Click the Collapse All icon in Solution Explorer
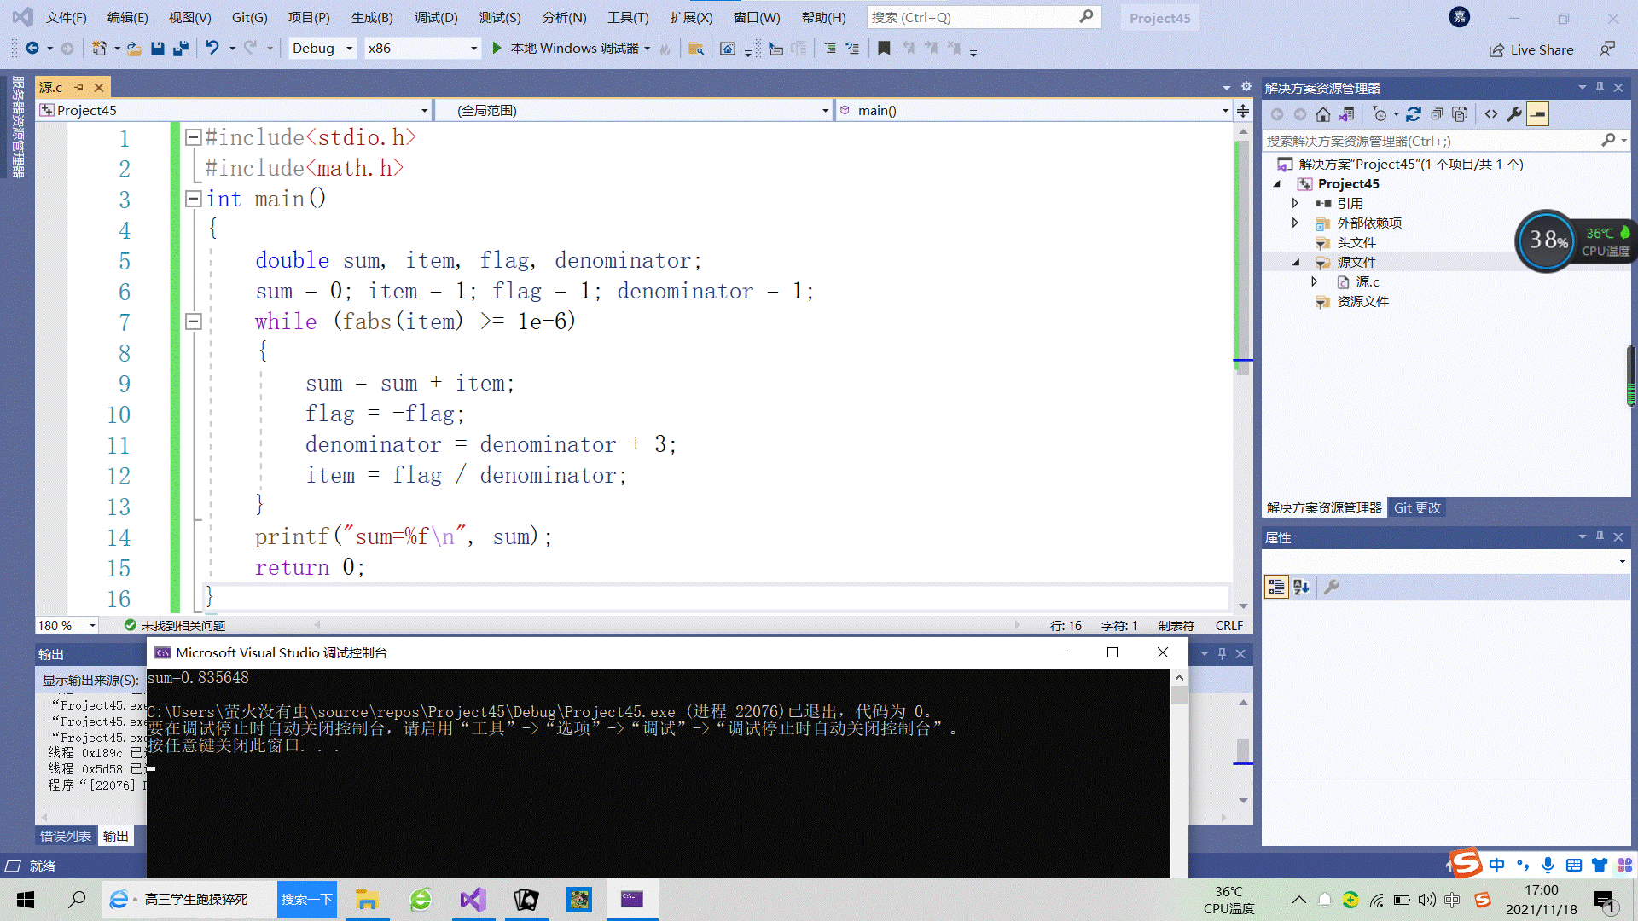This screenshot has height=921, width=1638. [x=1437, y=114]
